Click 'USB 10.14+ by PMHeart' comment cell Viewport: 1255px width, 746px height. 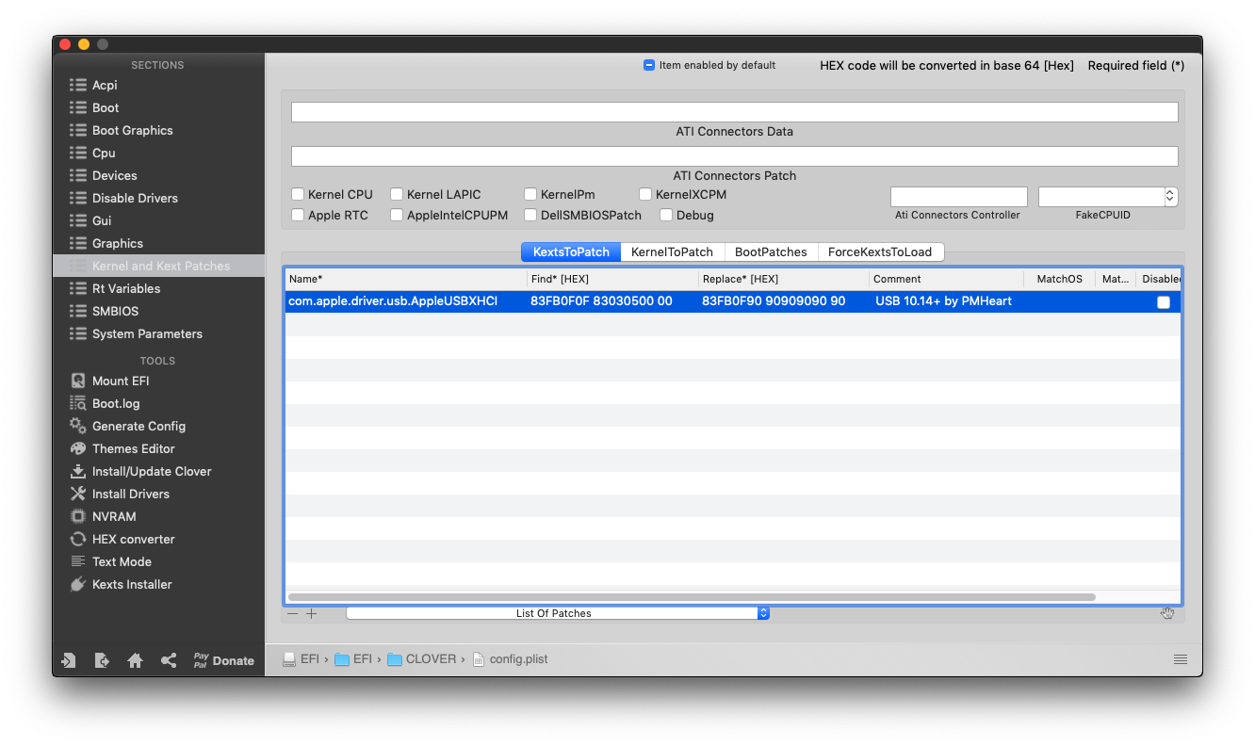(x=944, y=301)
